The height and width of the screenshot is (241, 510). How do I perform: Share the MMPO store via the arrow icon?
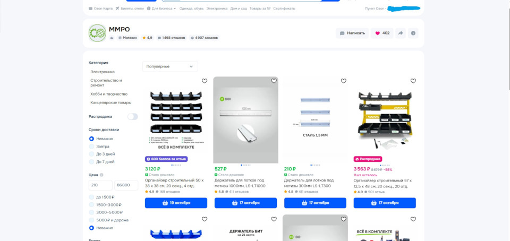pos(401,33)
